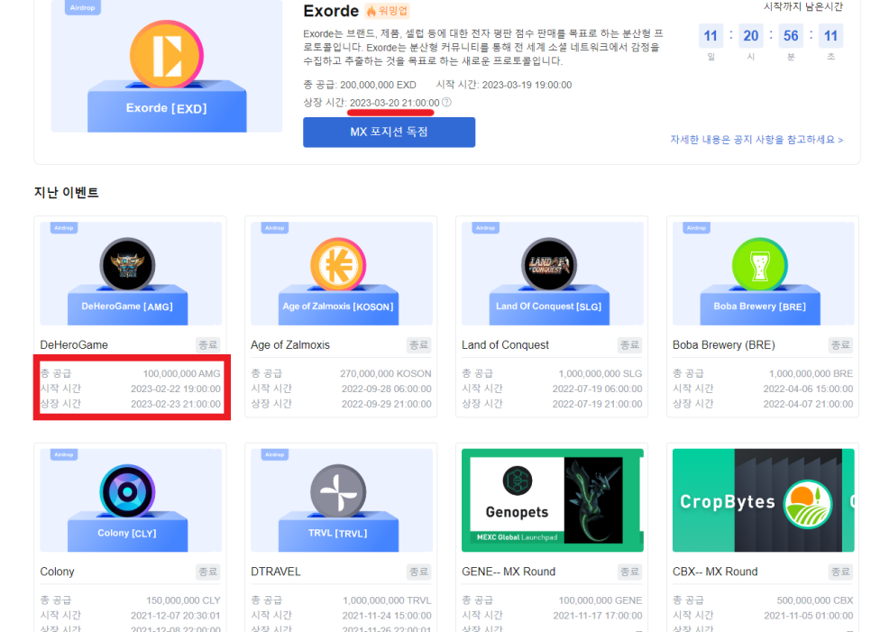Click the 종료 badge on Boba Brewery (BRE)
The height and width of the screenshot is (632, 871).
click(840, 345)
